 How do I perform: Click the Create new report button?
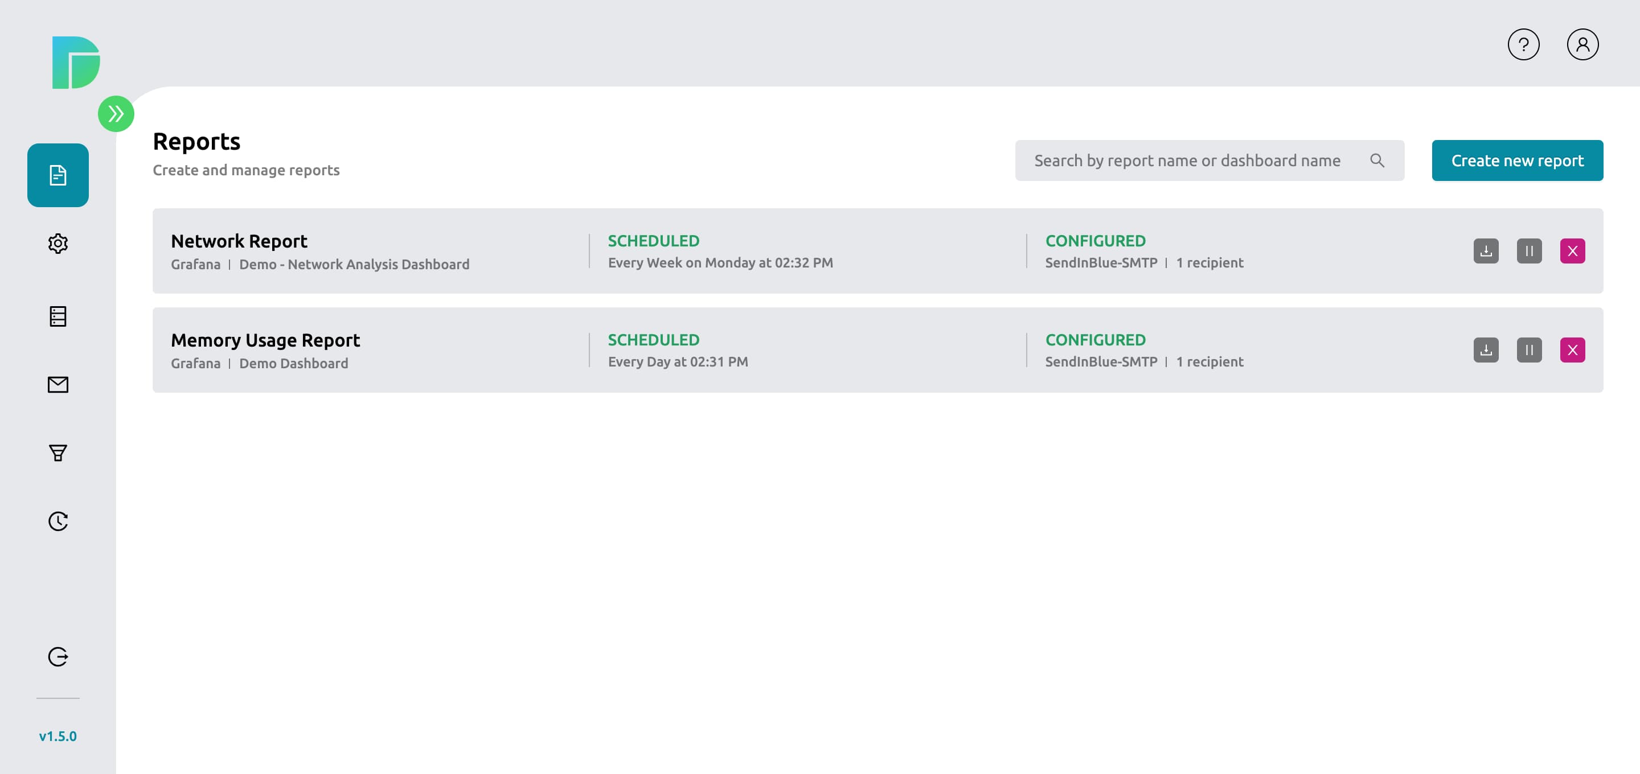pyautogui.click(x=1518, y=160)
